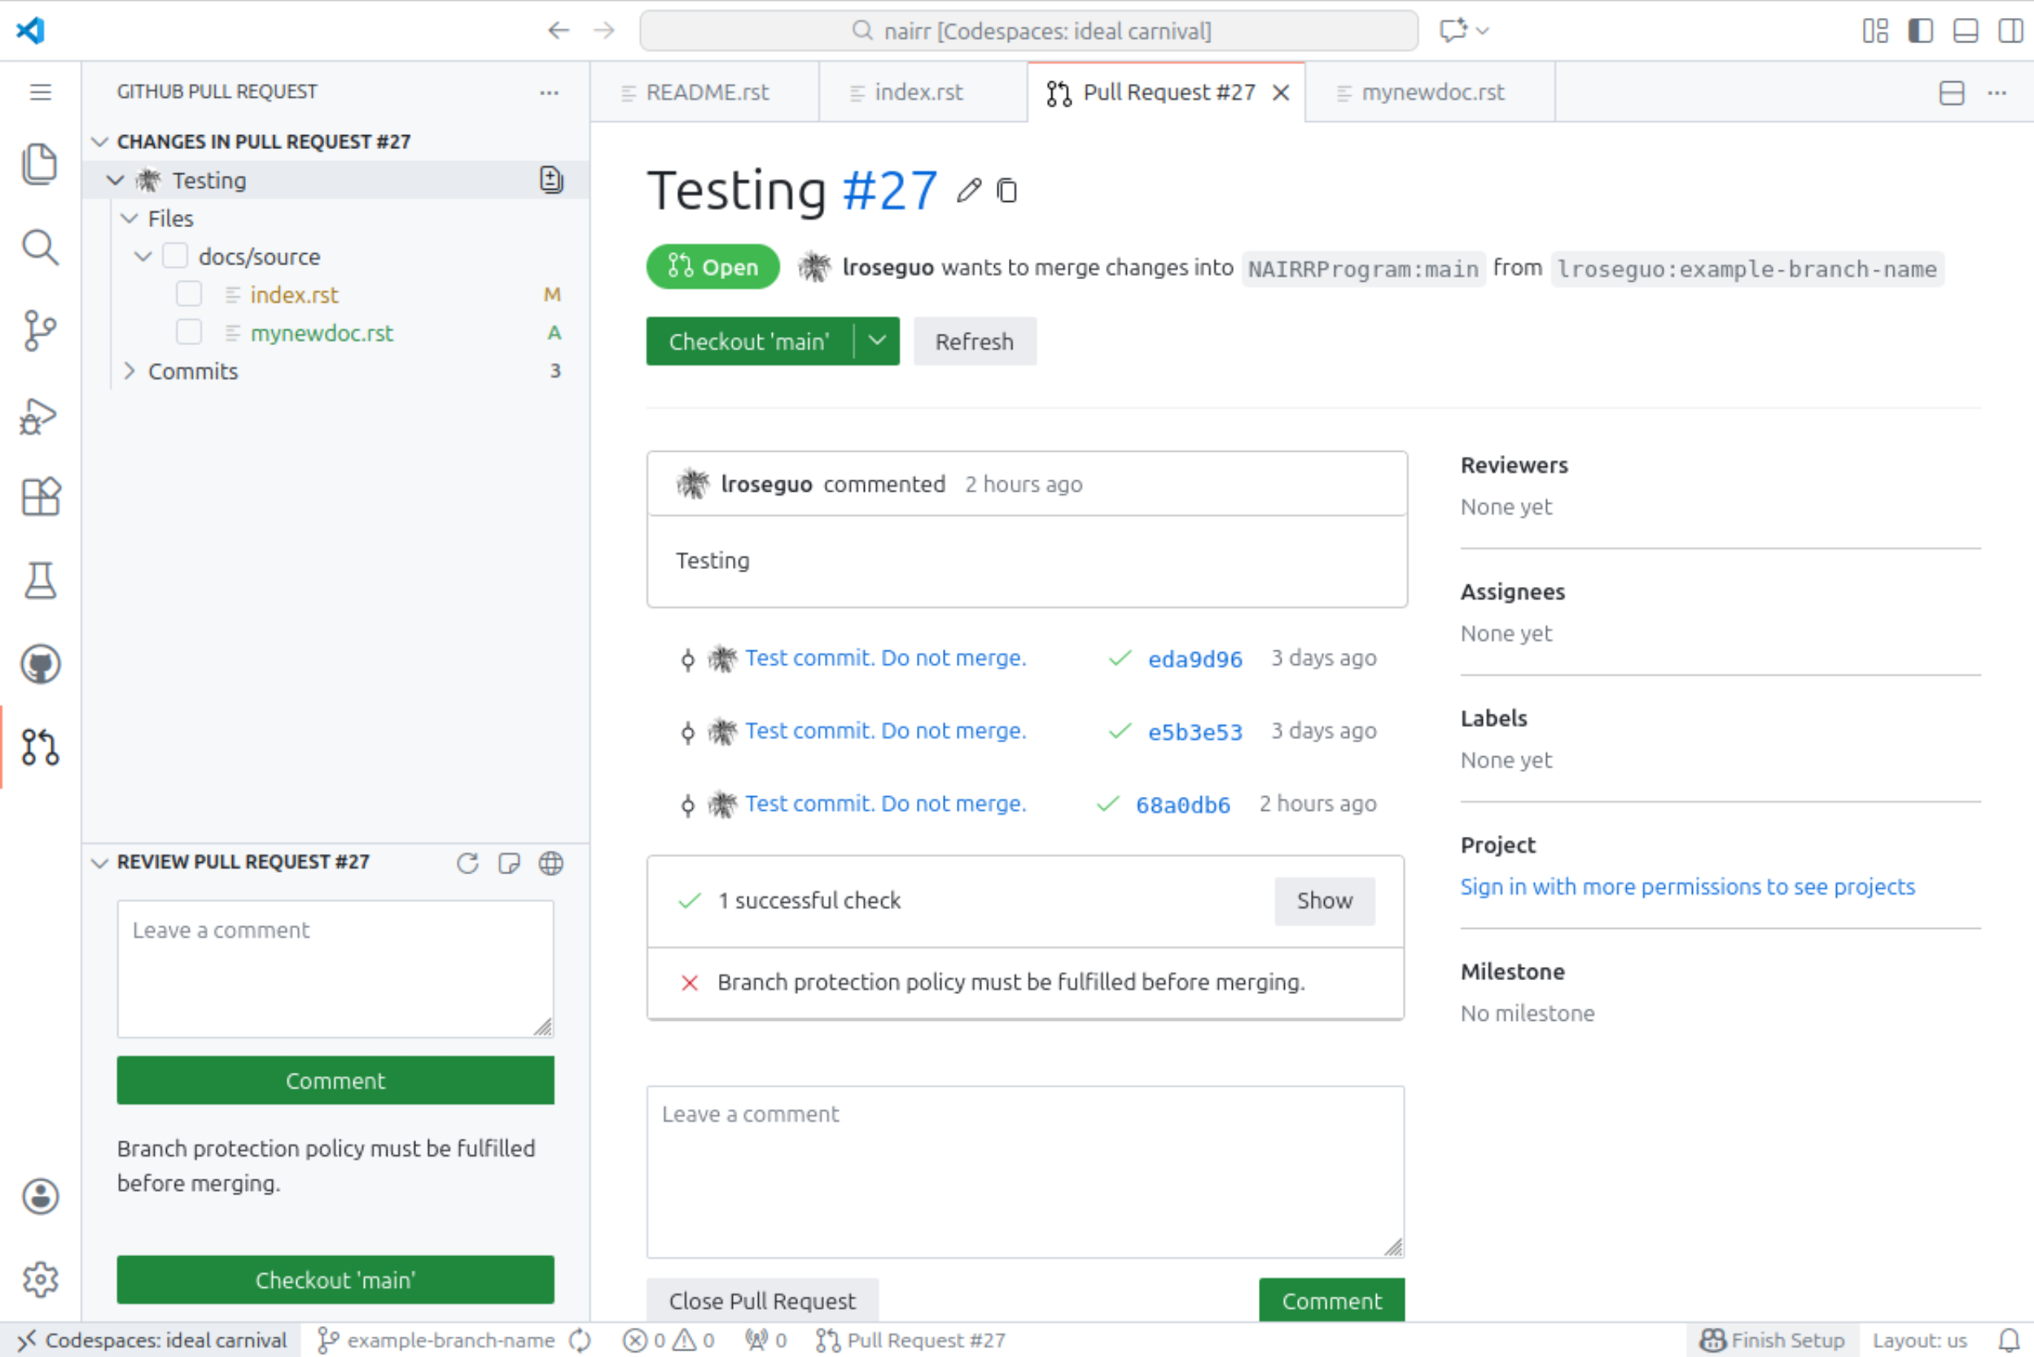
Task: Focus the main Leave a comment box
Action: (1026, 1171)
